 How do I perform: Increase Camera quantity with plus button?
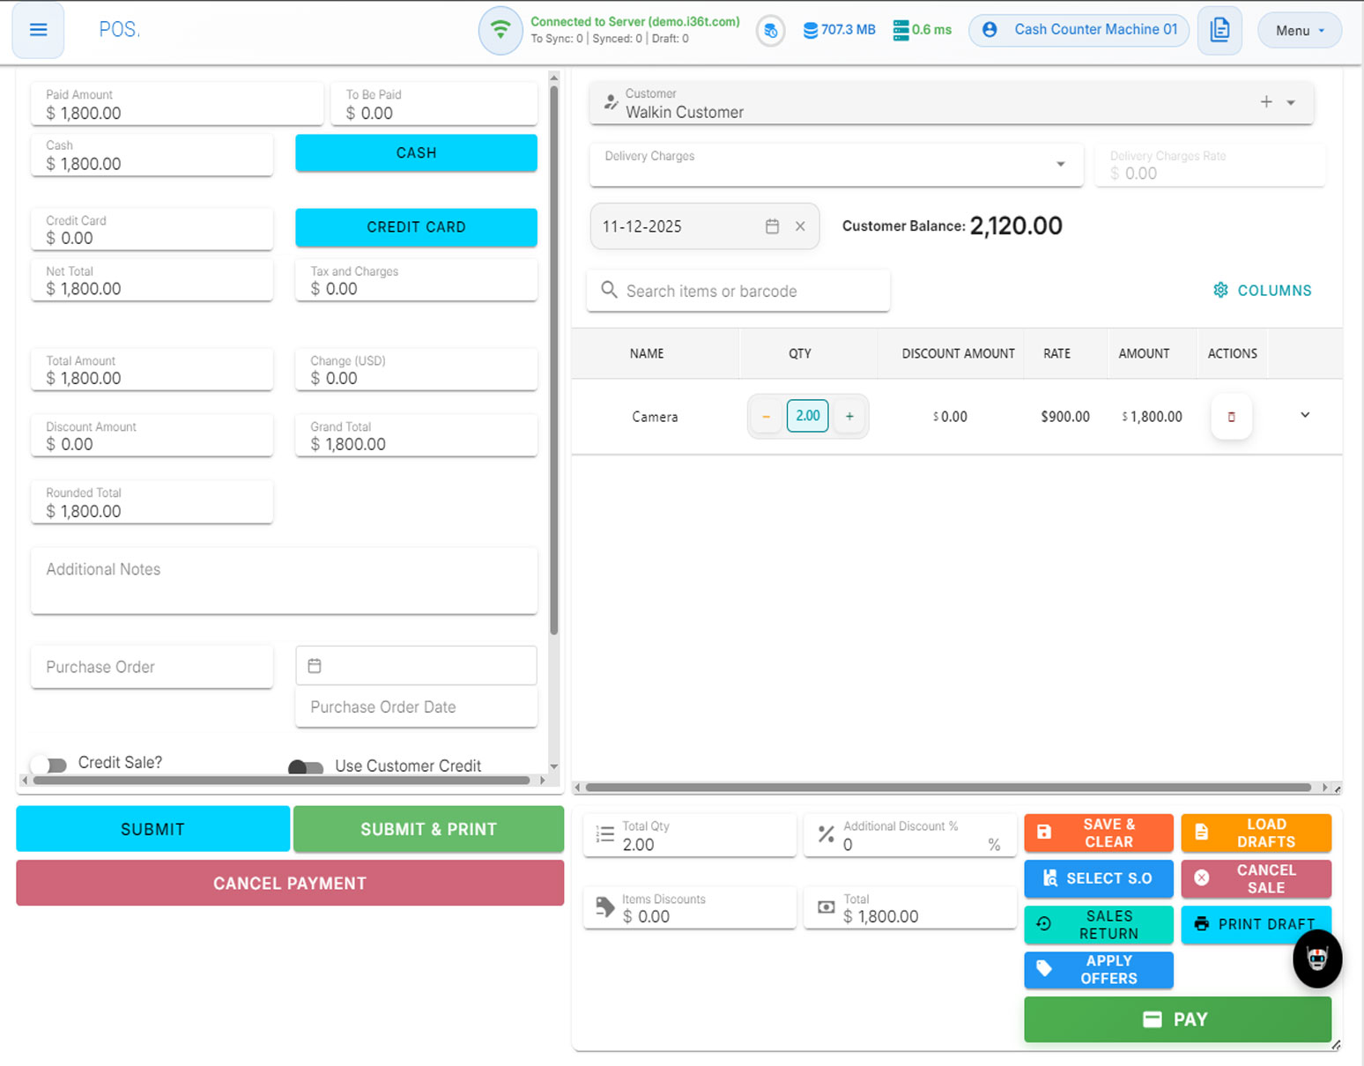tap(849, 416)
